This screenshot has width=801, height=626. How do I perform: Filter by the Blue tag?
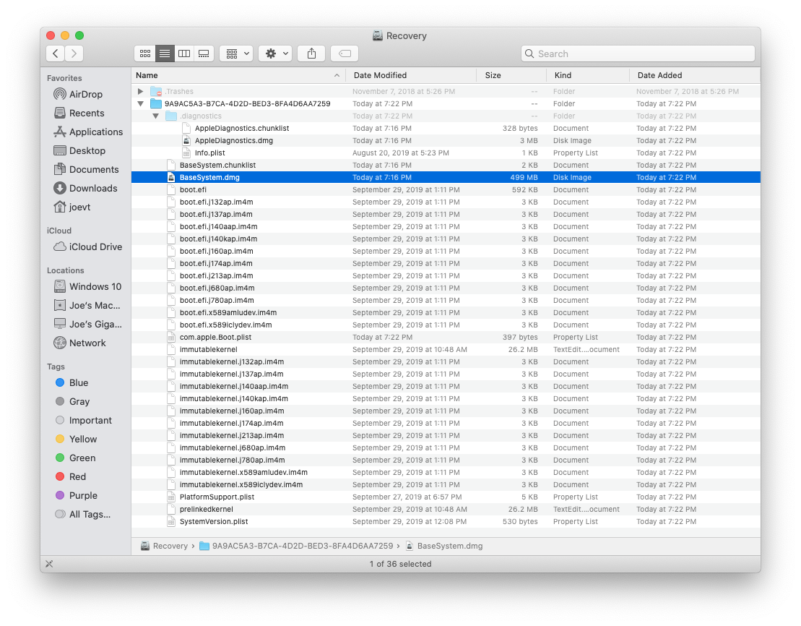(x=72, y=382)
